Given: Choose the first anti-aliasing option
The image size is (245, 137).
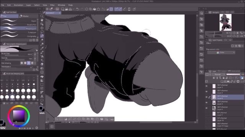Looking at the screenshot, I should coord(22,63).
